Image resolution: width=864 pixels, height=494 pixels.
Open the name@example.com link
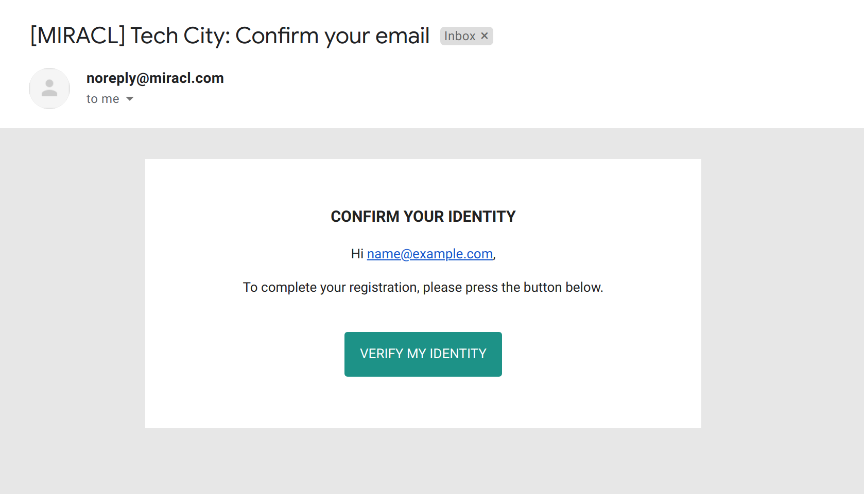(429, 254)
